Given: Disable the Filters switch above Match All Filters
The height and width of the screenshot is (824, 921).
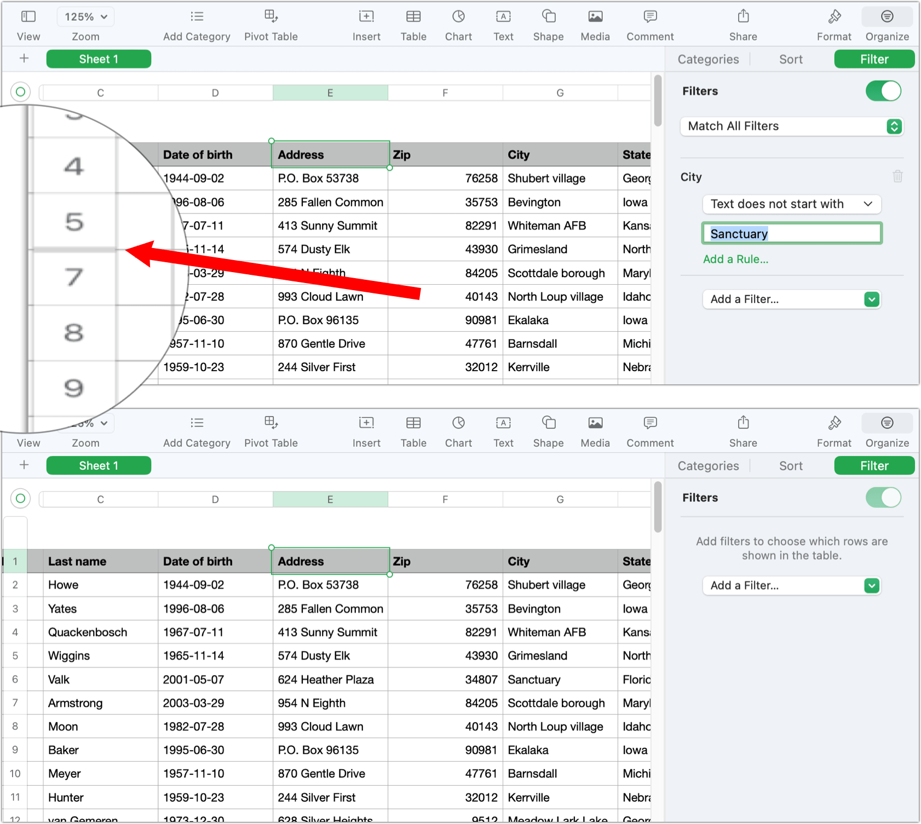Looking at the screenshot, I should 883,91.
